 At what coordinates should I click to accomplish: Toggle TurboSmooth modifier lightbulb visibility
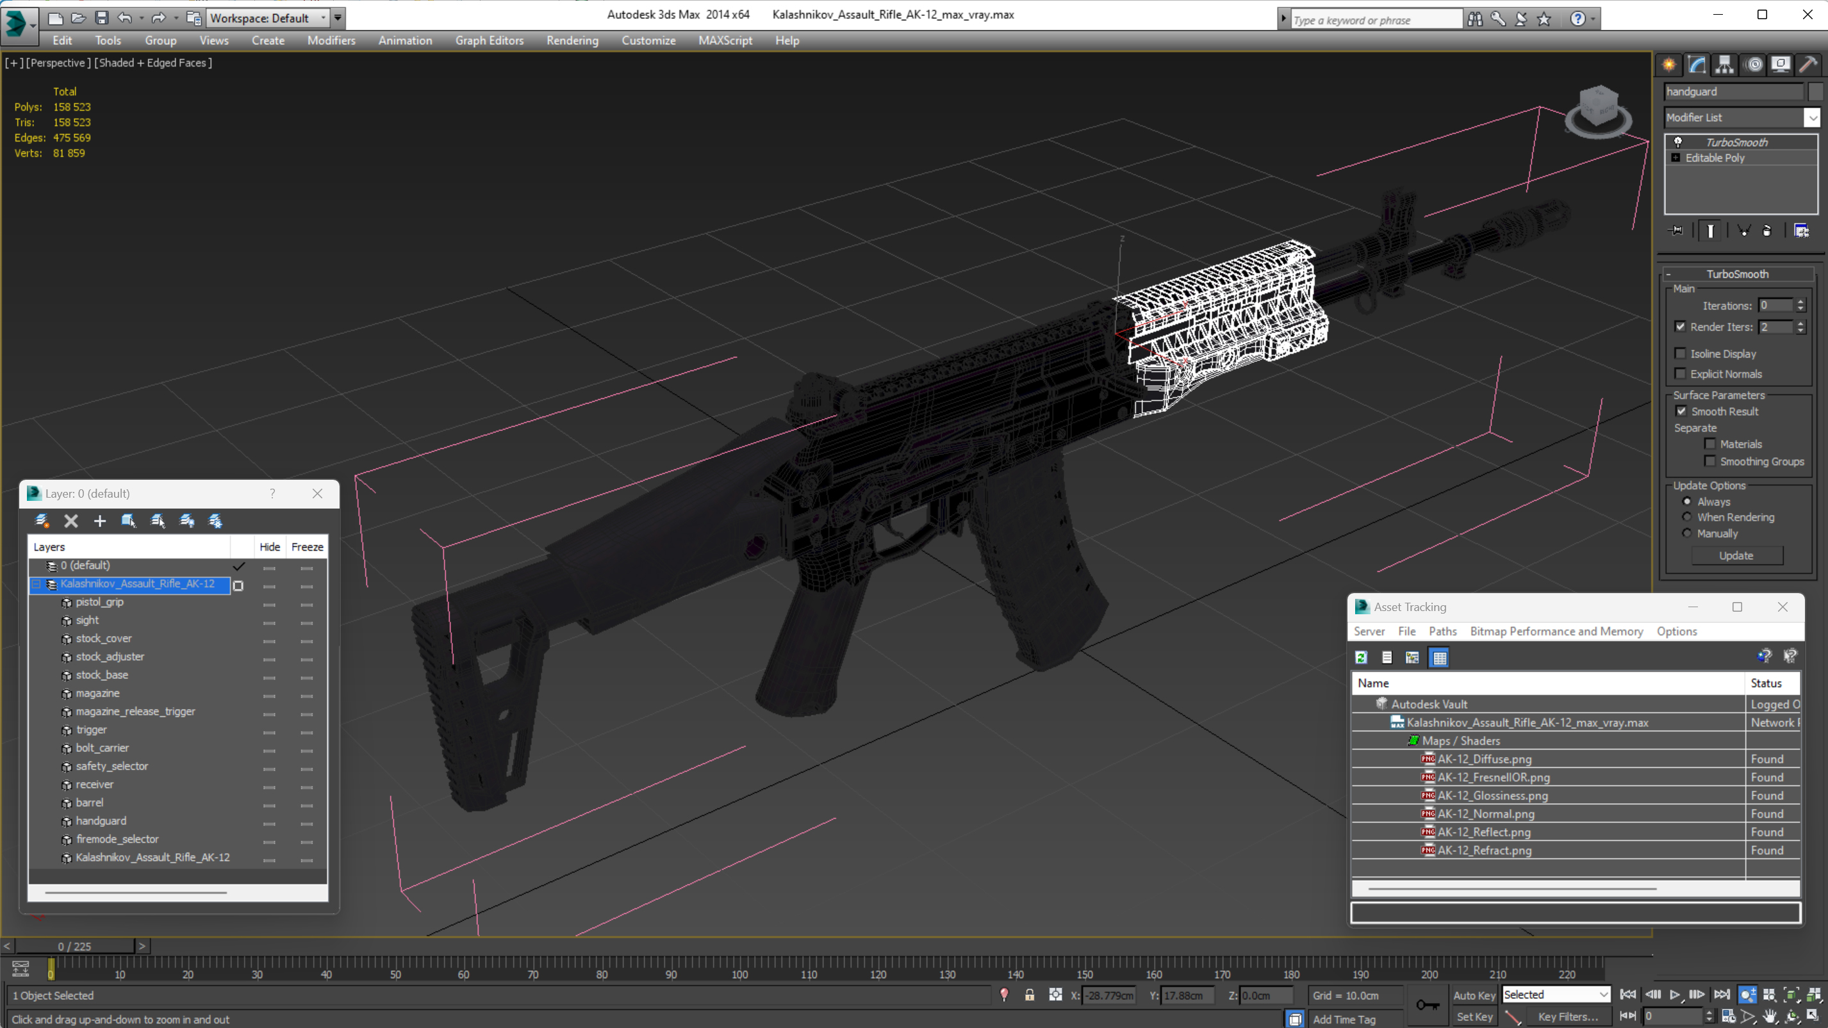[1678, 142]
